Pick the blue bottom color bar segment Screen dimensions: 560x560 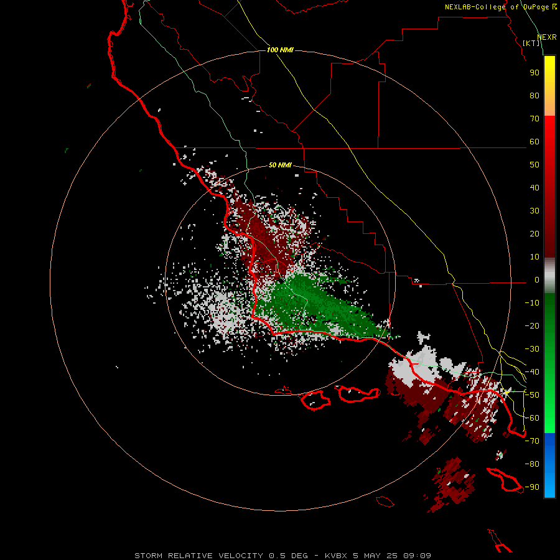[x=549, y=465]
